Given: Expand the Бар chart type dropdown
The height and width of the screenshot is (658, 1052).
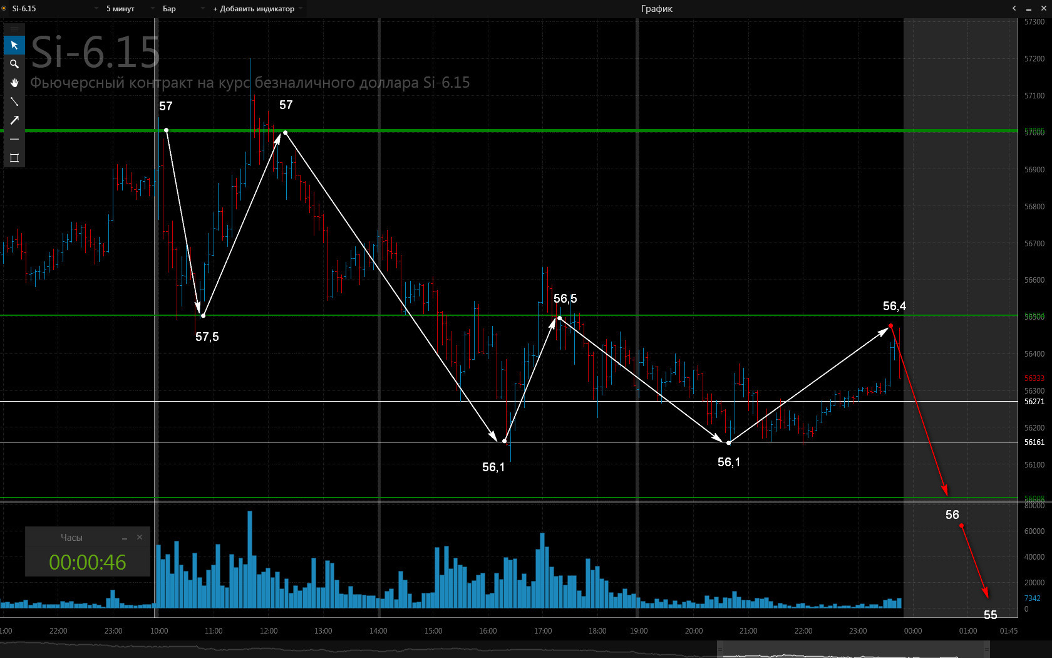Looking at the screenshot, I should coord(183,9).
